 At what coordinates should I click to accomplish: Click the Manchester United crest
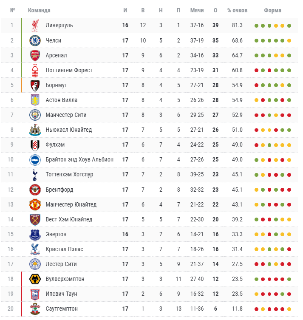click(x=35, y=204)
